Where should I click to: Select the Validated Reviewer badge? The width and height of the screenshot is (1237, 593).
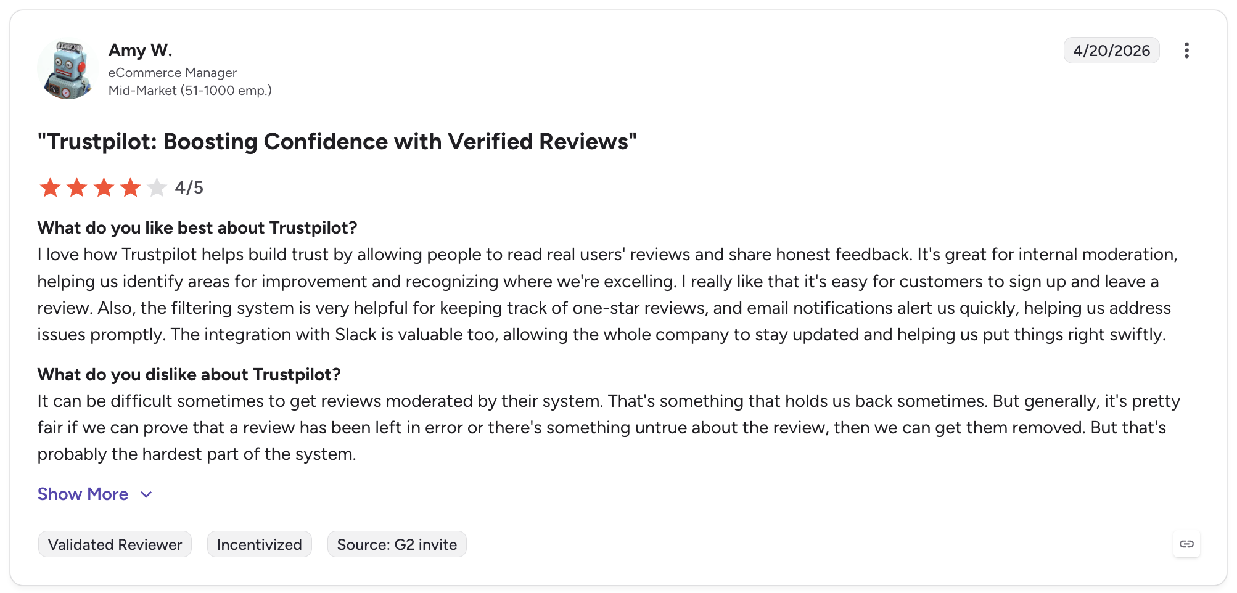[115, 544]
